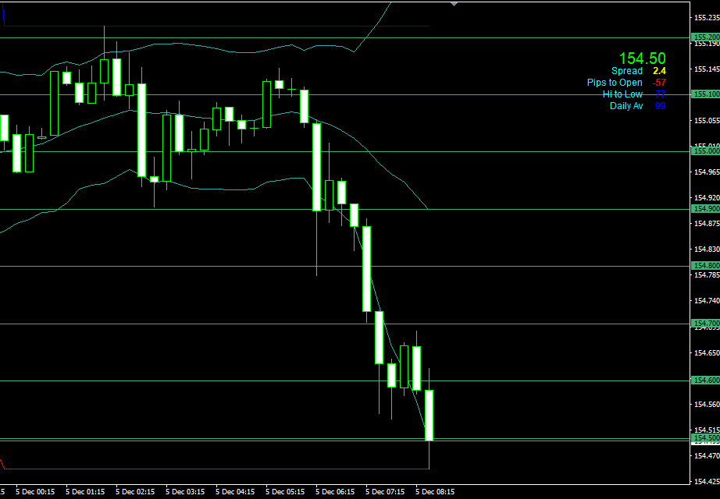720x499 pixels.
Task: Click the latest candle near 154.50
Action: (429, 415)
